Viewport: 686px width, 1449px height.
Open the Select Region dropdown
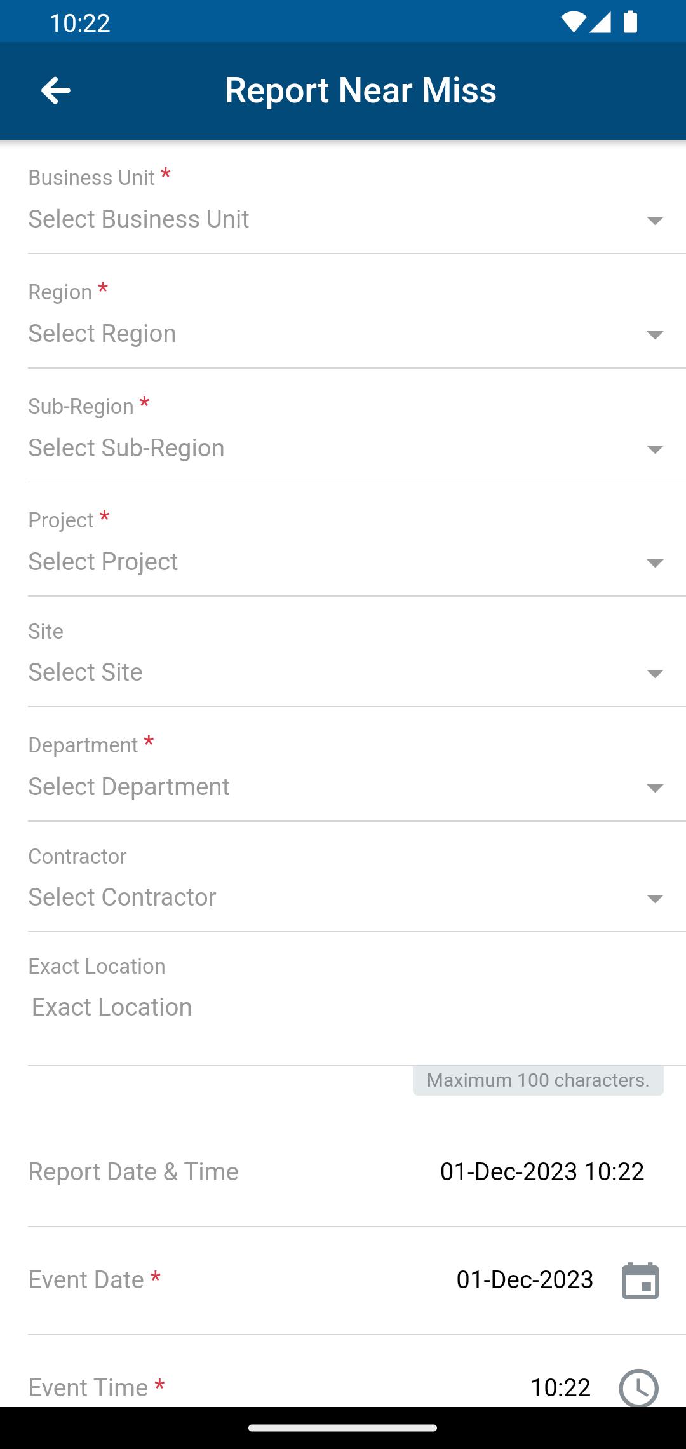pyautogui.click(x=346, y=334)
